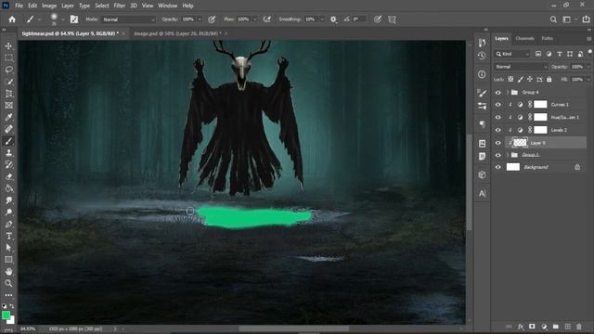The image size is (594, 334).
Task: Select the Move tool
Action: [8, 45]
